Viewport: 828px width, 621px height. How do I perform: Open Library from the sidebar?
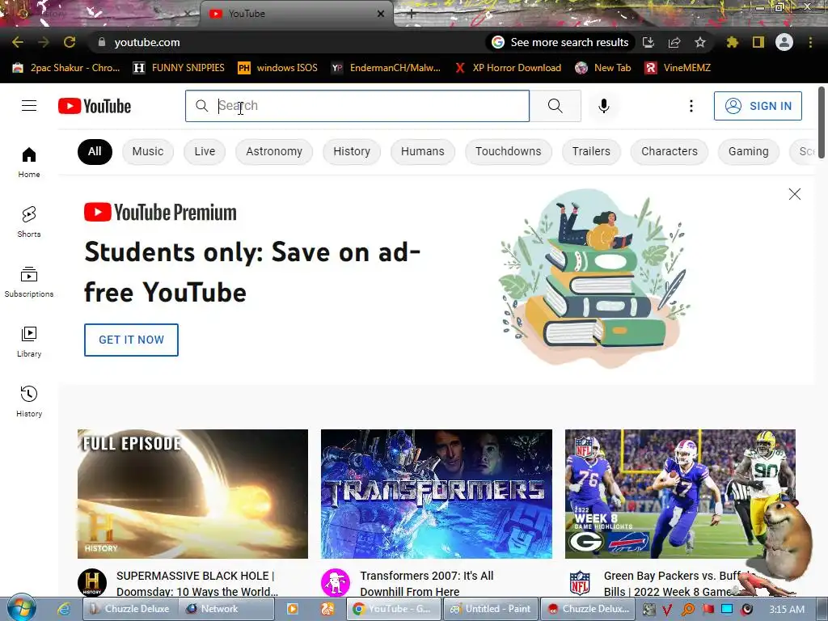pyautogui.click(x=29, y=342)
